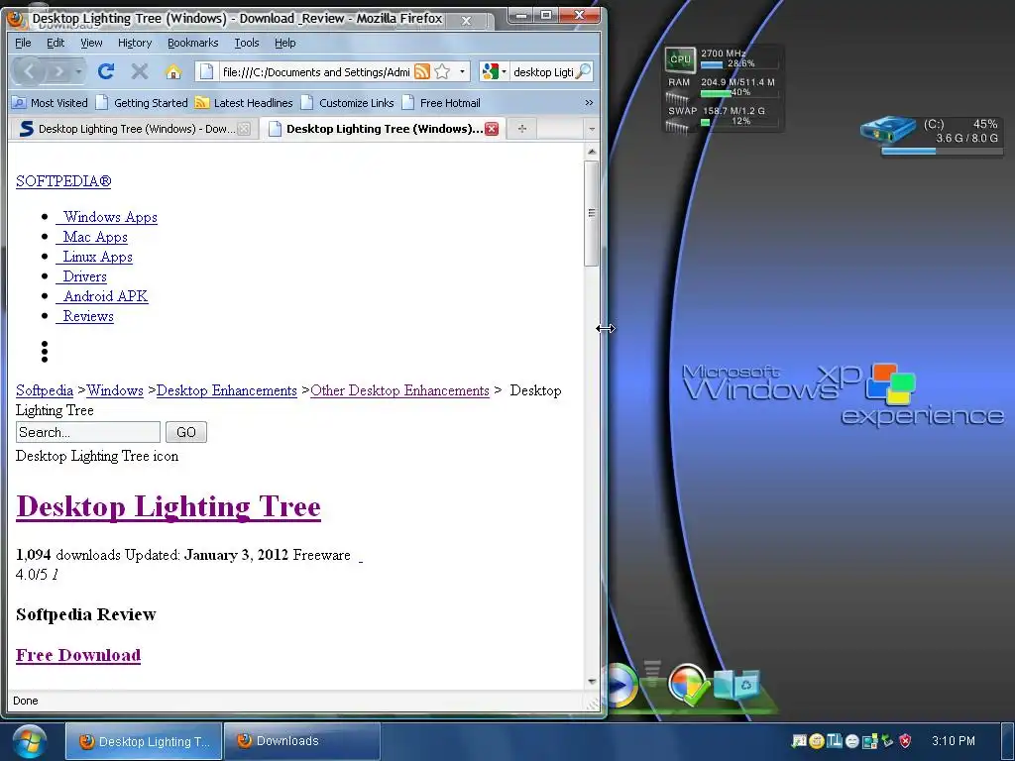Click the Desktop Lighting T... taskbar button
Viewport: 1015px width, 761px height.
[x=144, y=741]
